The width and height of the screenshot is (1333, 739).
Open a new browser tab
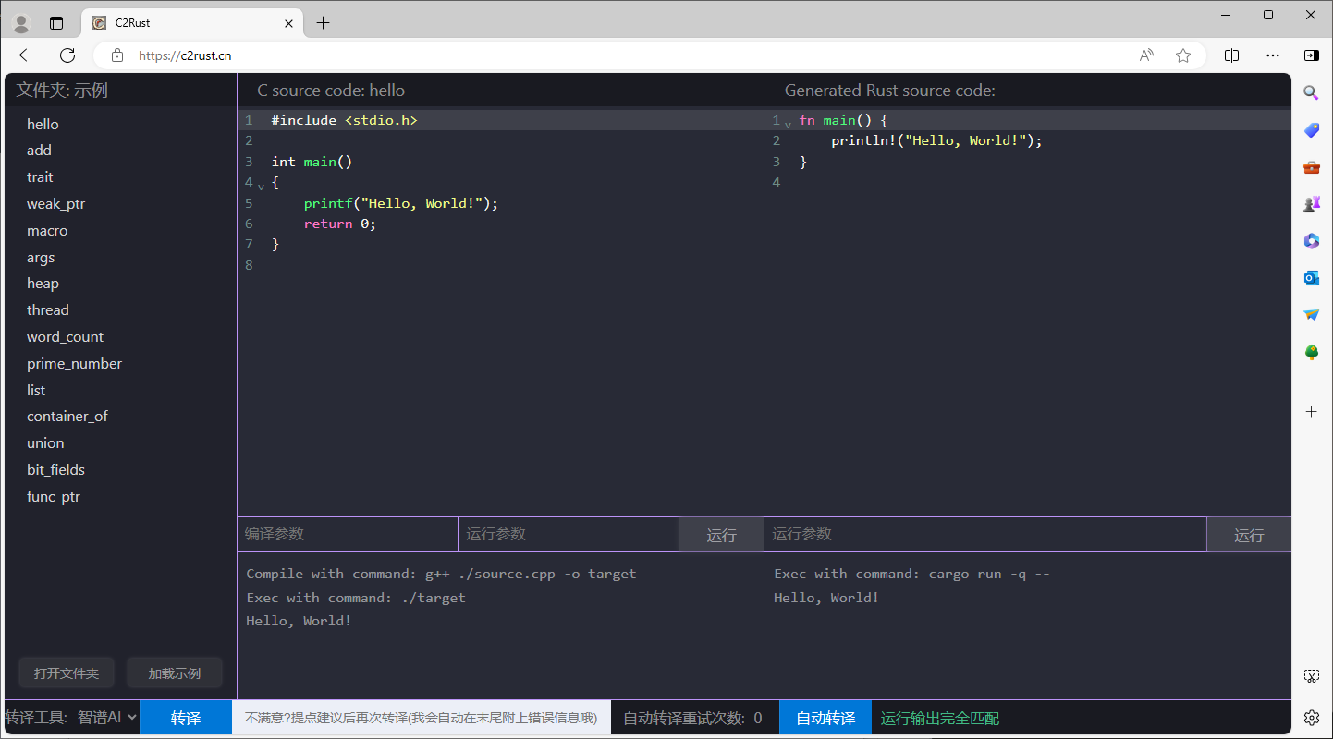(323, 23)
